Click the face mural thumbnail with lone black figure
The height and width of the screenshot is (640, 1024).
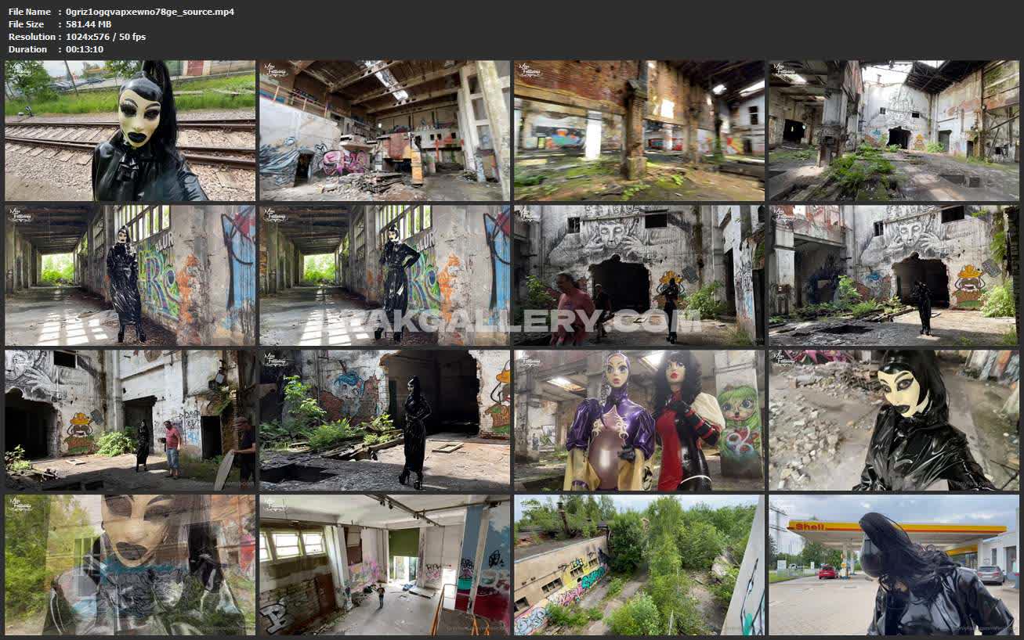pos(893,275)
